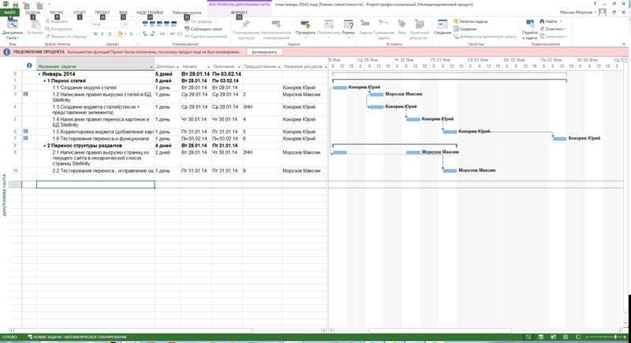Click the note indicator icon on row 3
The width and height of the screenshot is (631, 343).
coord(25,94)
